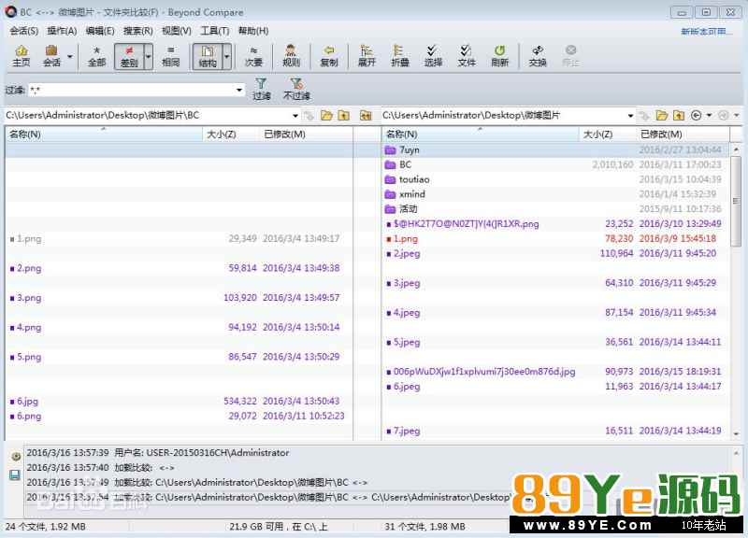Click the 刷新 refresh toolbar icon
Image resolution: width=748 pixels, height=538 pixels.
(499, 56)
